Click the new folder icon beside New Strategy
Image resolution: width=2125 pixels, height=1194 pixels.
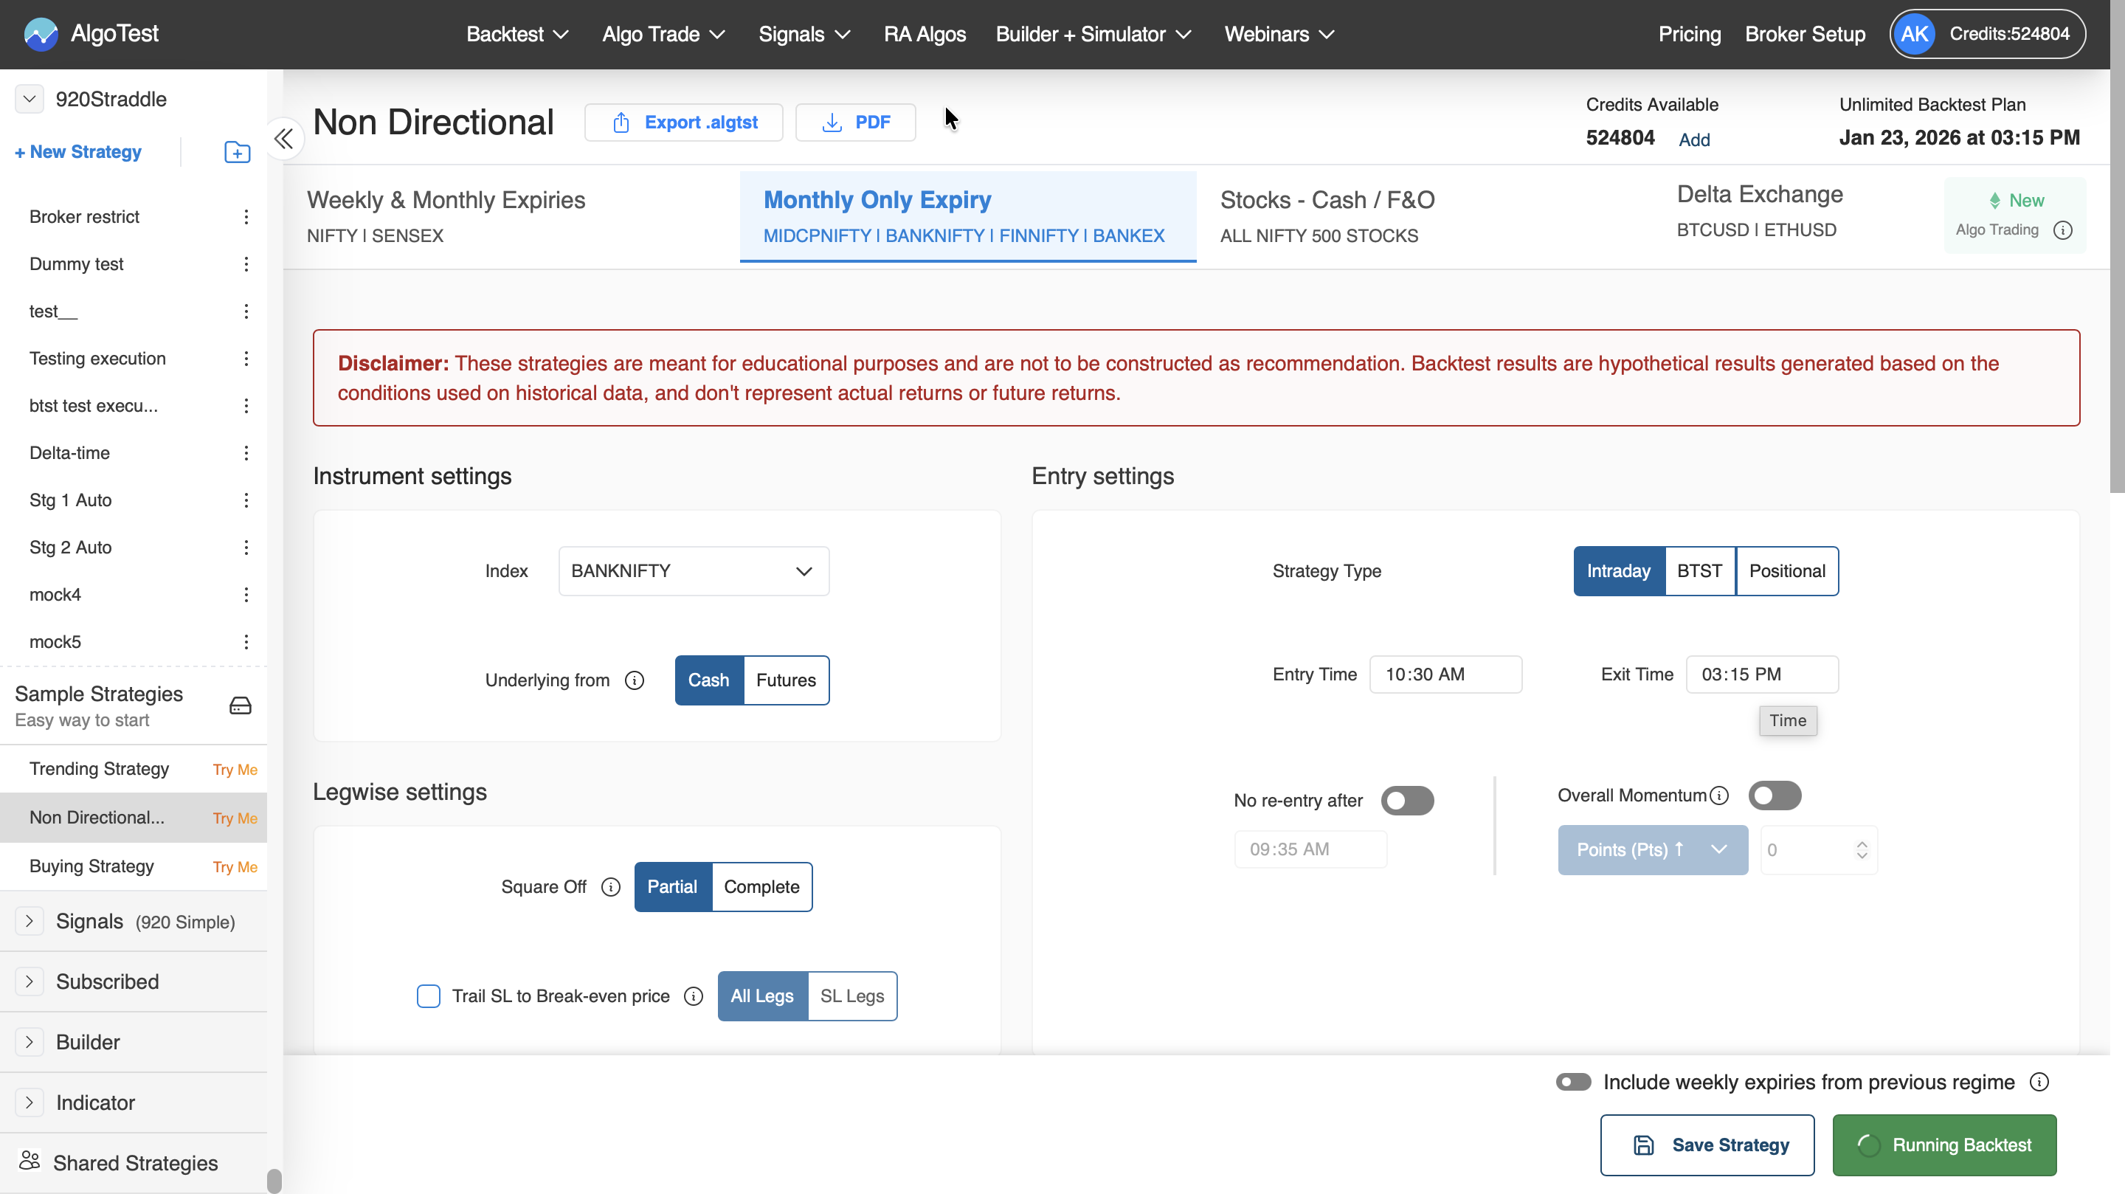pos(237,152)
